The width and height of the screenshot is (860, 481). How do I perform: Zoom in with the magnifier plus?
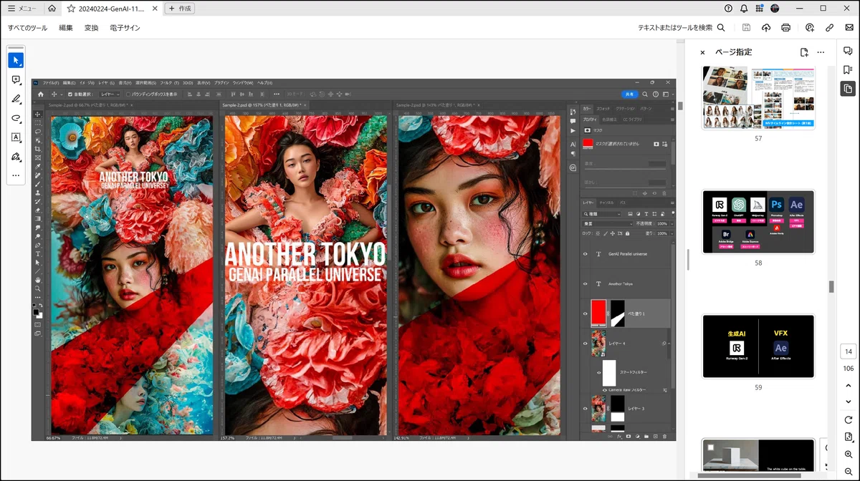pyautogui.click(x=849, y=455)
